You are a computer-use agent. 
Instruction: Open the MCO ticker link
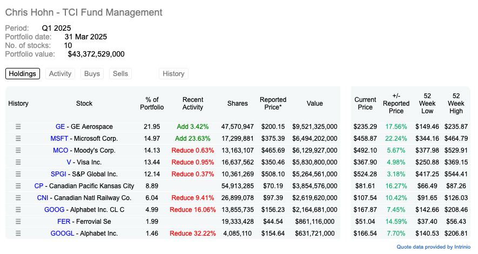pyautogui.click(x=60, y=150)
